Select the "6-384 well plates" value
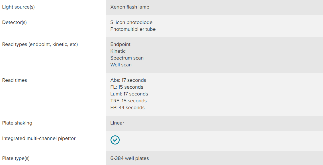The image size is (323, 165). (x=130, y=158)
